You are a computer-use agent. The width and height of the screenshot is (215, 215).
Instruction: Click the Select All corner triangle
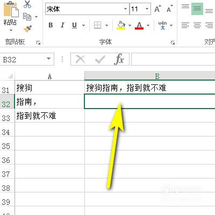(10, 76)
